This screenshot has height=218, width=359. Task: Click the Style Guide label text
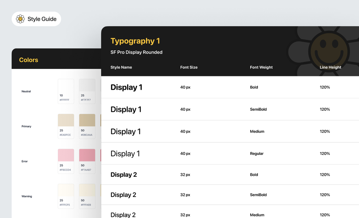pos(42,19)
